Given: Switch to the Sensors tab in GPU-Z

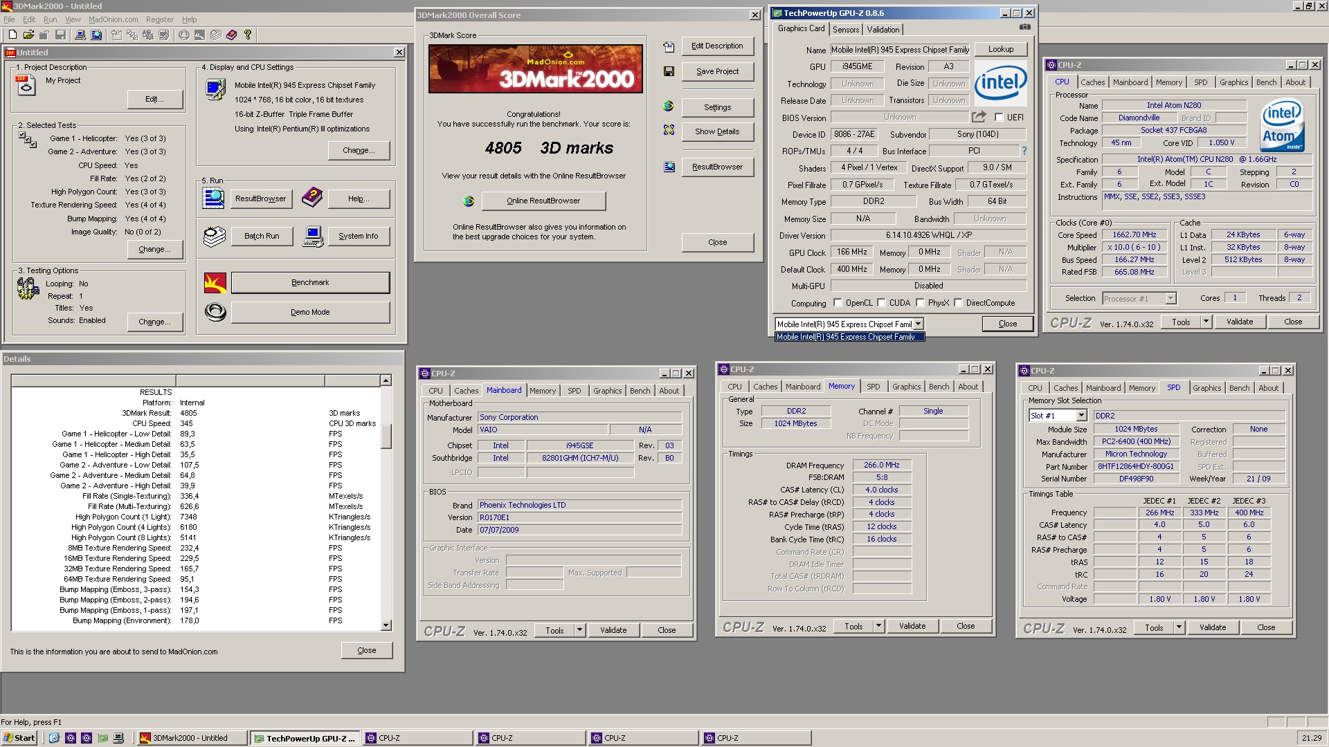Looking at the screenshot, I should (846, 29).
